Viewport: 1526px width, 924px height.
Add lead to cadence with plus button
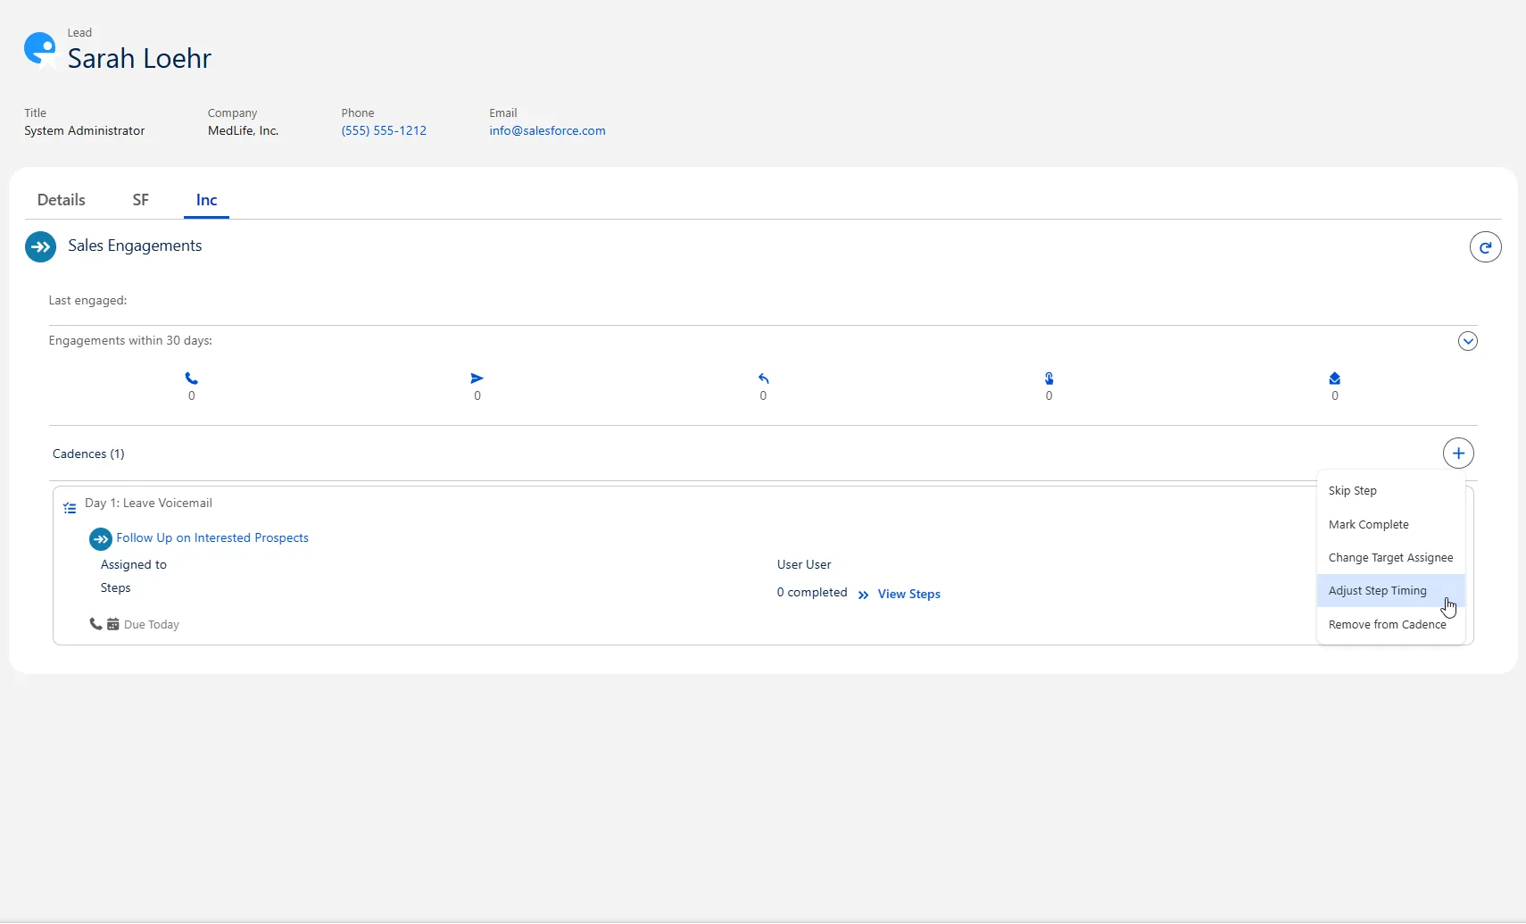click(x=1457, y=454)
